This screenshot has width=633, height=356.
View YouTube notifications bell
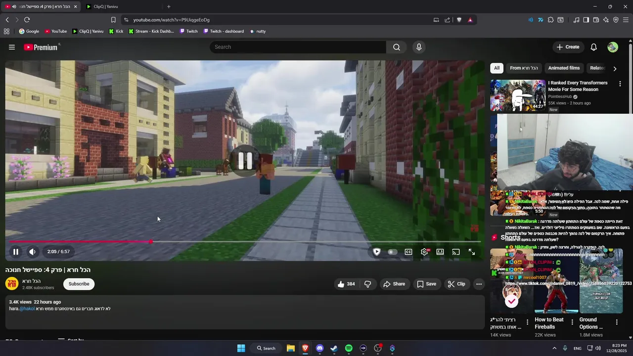click(594, 47)
